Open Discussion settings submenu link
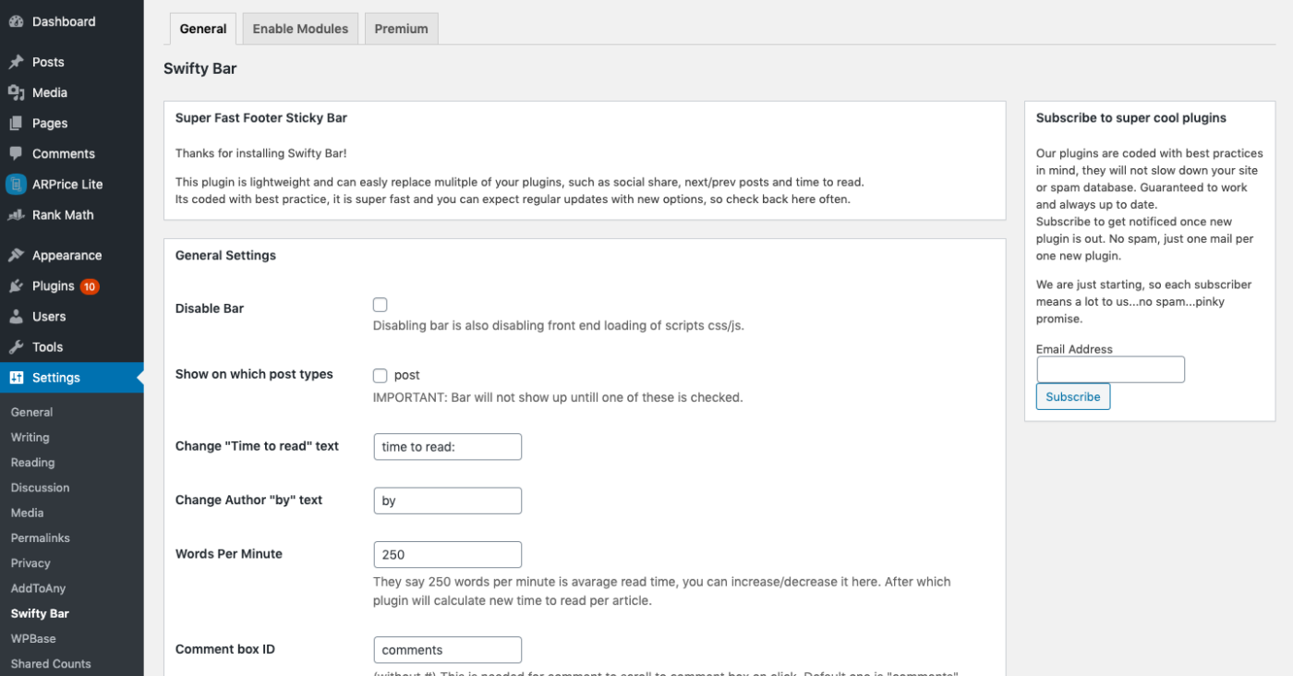 click(40, 487)
